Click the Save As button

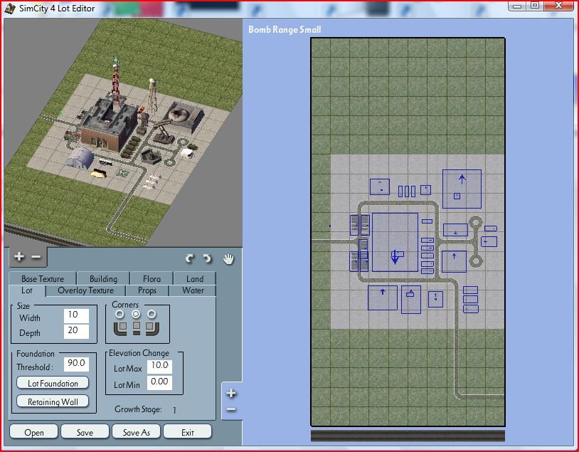coord(137,432)
